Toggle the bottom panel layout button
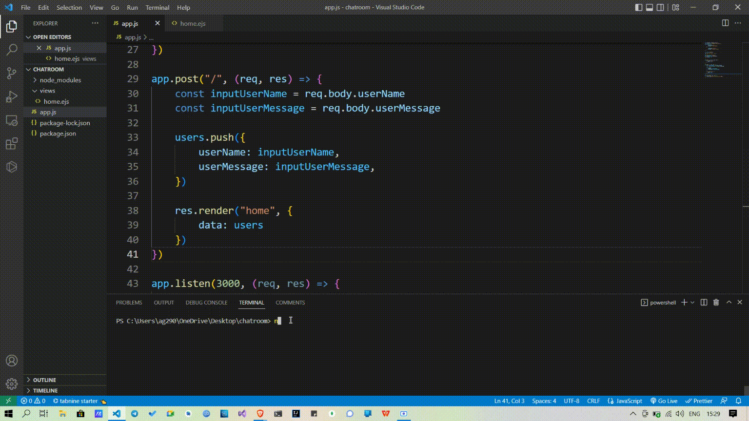Image resolution: width=749 pixels, height=421 pixels. (x=650, y=7)
